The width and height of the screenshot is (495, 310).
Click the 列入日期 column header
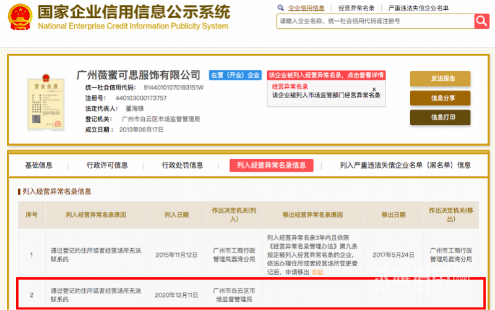point(176,215)
